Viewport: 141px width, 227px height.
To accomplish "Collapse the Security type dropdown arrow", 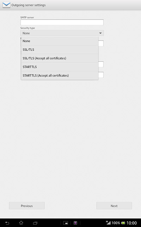I will tap(100, 33).
